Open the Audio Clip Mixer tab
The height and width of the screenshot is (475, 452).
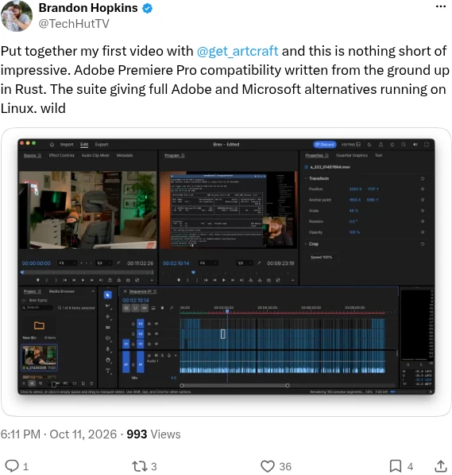tap(95, 155)
